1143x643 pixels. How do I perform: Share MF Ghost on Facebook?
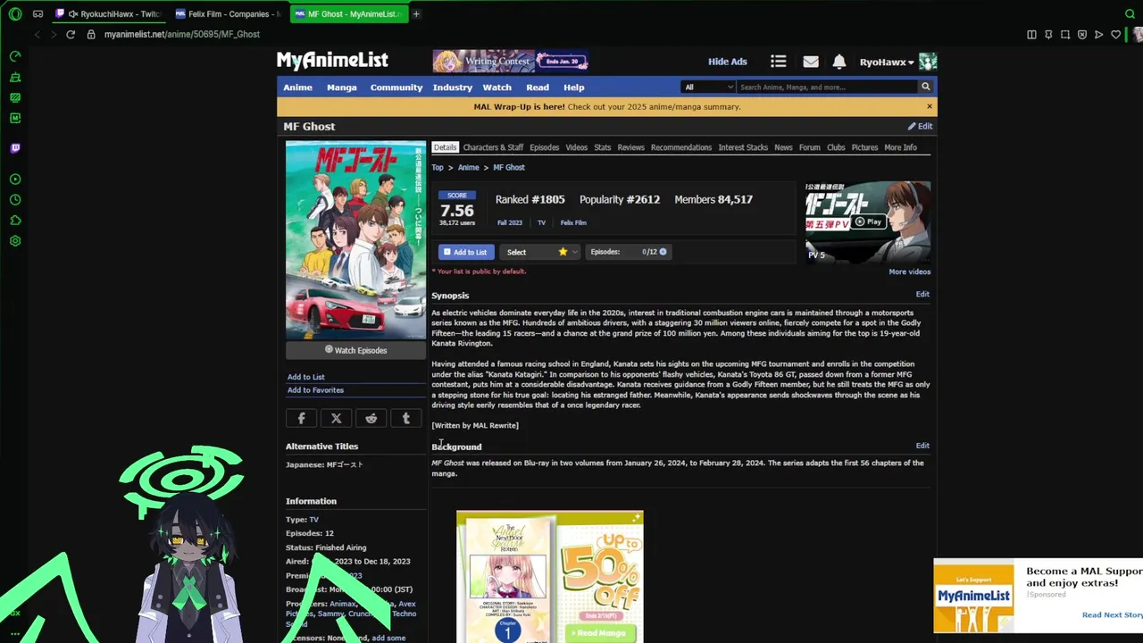coord(301,418)
